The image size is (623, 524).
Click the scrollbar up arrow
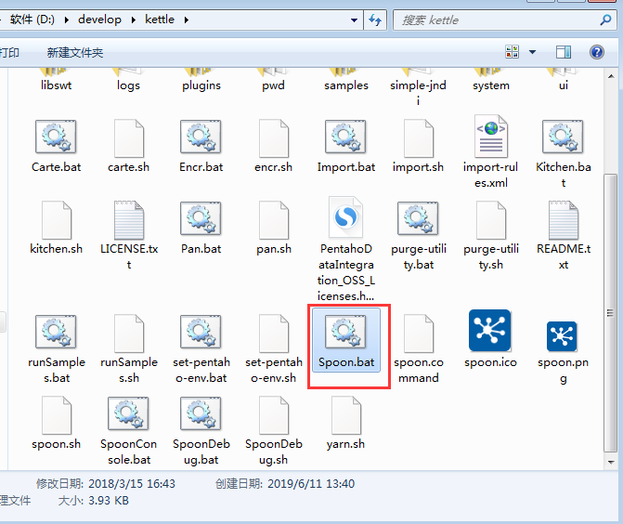[611, 76]
